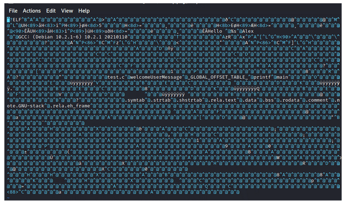Open the View menu
The width and height of the screenshot is (343, 204).
pyautogui.click(x=67, y=11)
